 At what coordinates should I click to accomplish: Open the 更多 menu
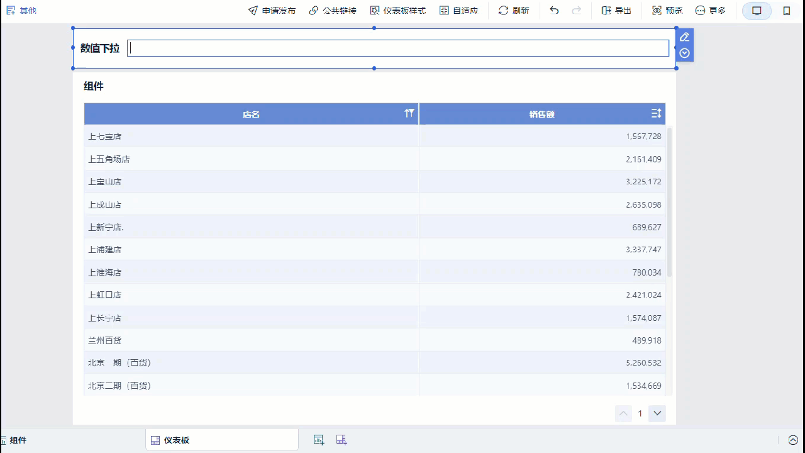711,11
